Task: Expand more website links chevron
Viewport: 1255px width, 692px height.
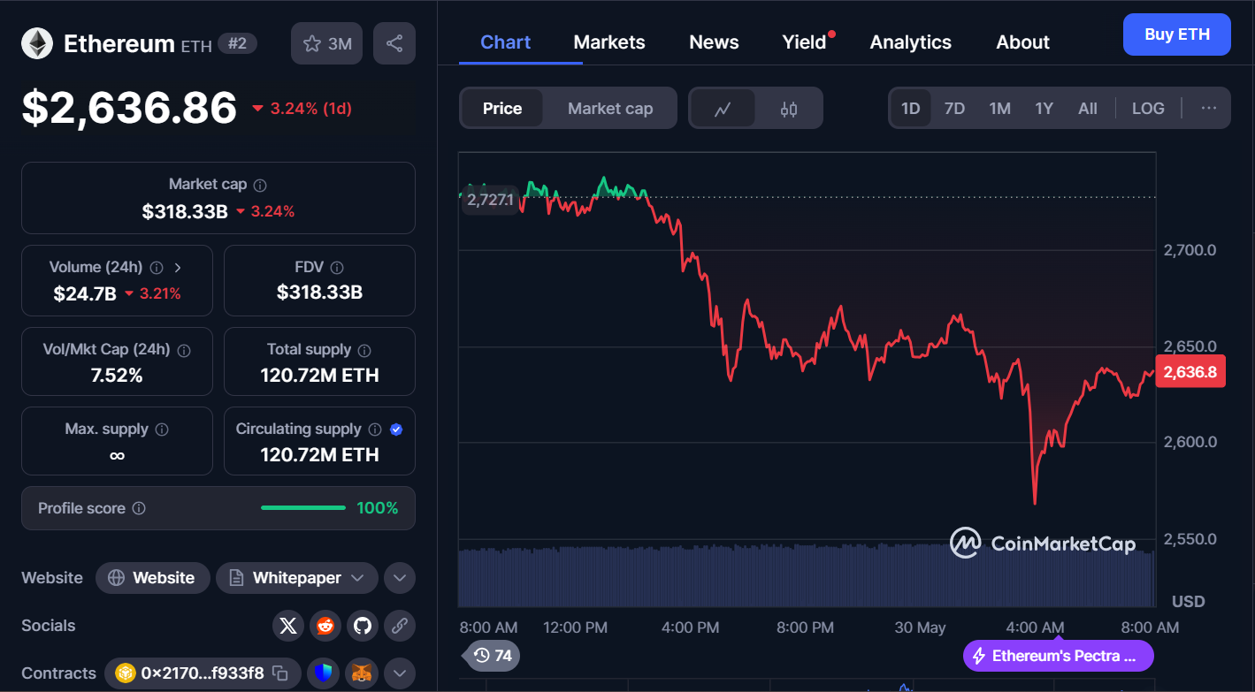Action: (400, 578)
